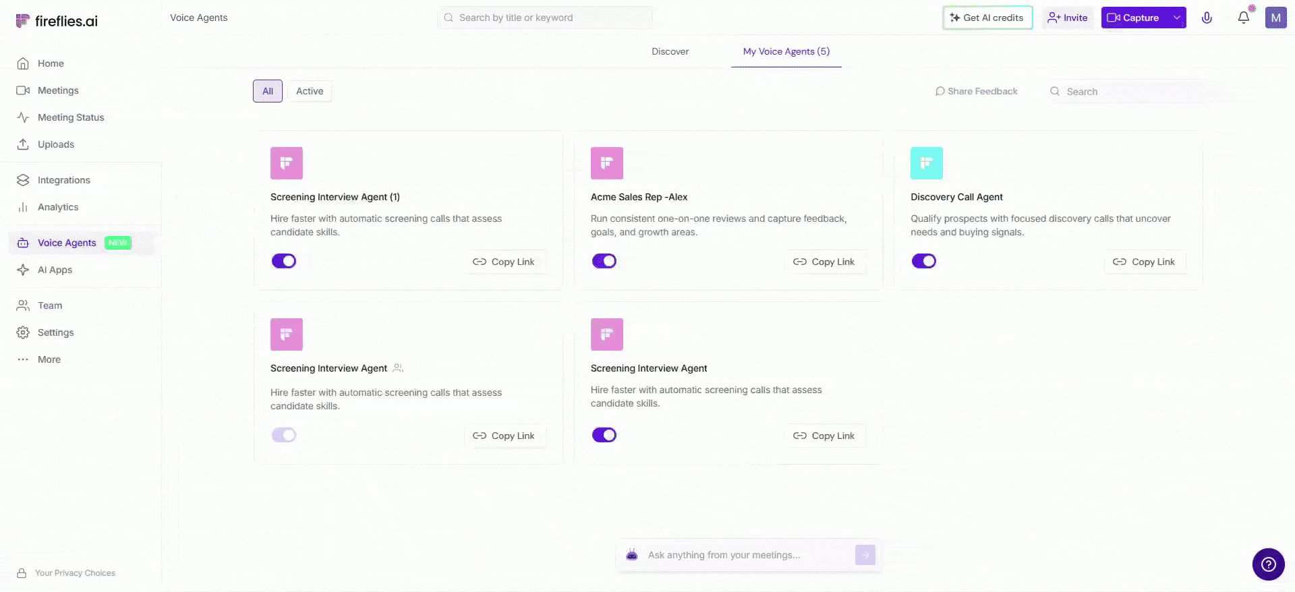
Task: Click the Share Feedback link
Action: (976, 91)
